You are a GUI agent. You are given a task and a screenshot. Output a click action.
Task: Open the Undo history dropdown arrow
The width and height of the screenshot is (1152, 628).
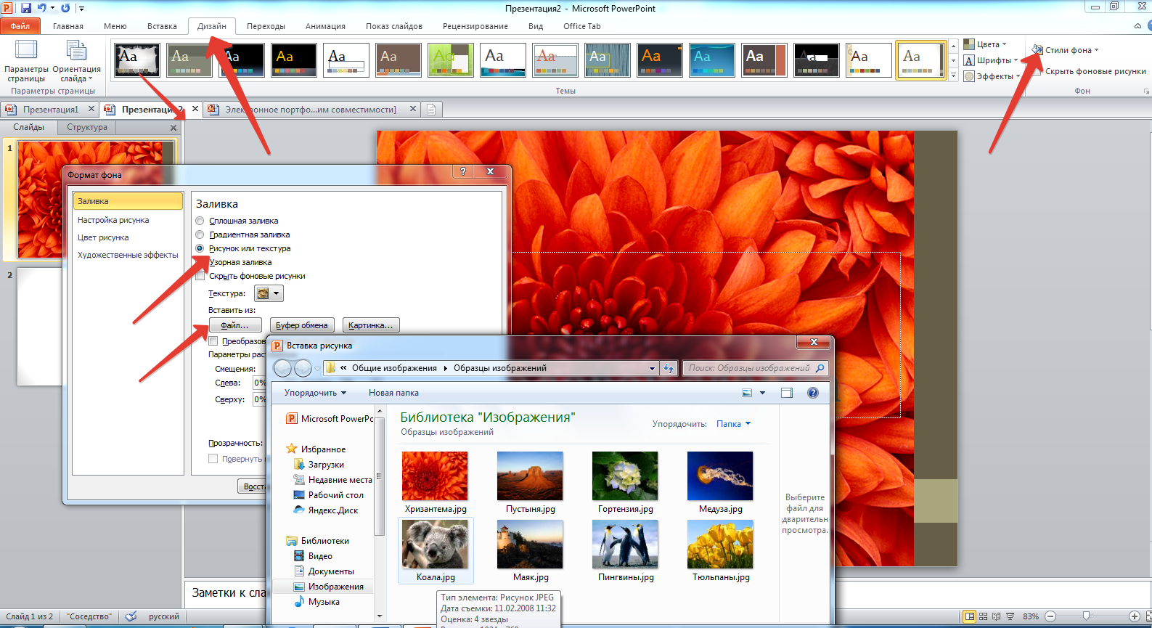52,8
